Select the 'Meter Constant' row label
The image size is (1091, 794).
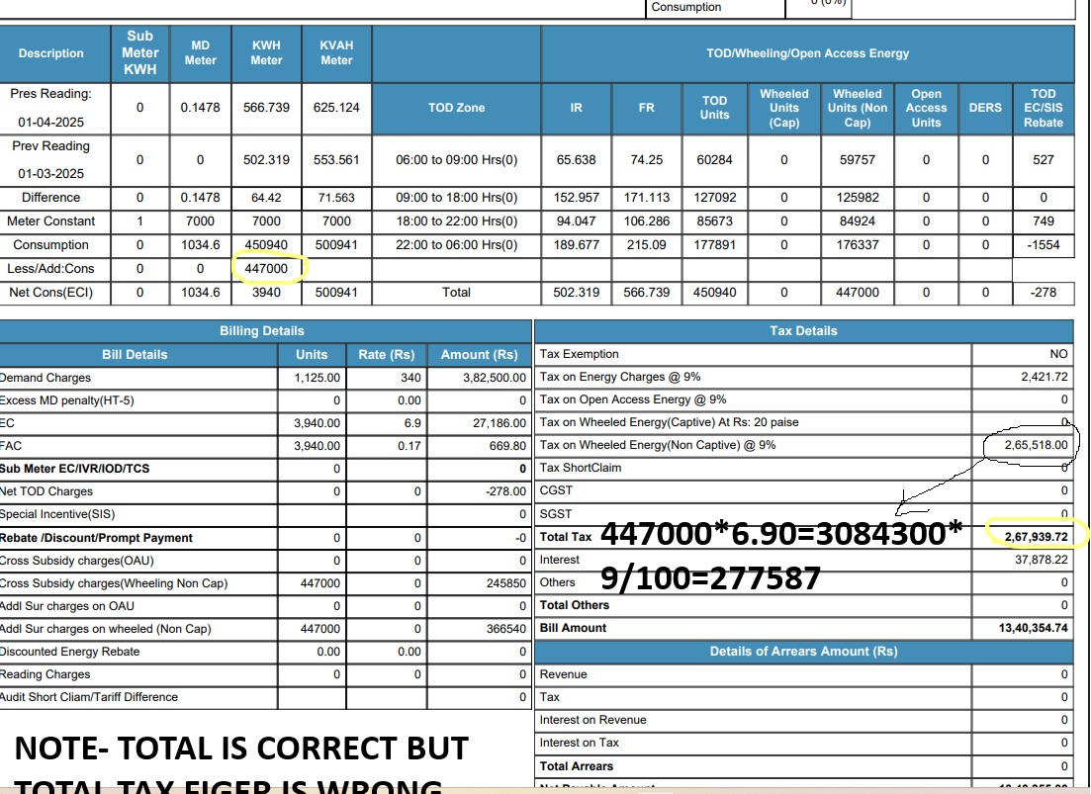pos(50,221)
